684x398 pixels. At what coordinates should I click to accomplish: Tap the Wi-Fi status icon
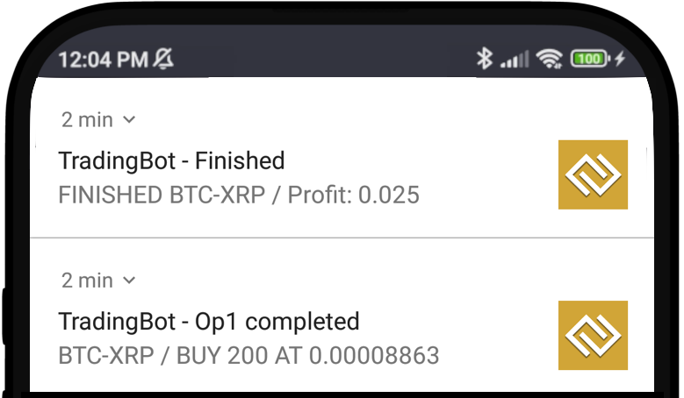click(x=551, y=59)
